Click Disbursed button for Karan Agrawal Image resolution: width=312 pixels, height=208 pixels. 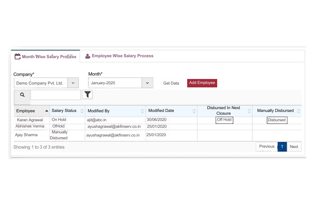[277, 120]
